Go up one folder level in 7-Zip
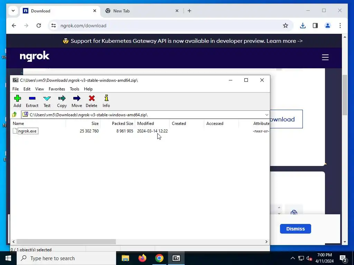The image size is (354, 265). (15, 115)
